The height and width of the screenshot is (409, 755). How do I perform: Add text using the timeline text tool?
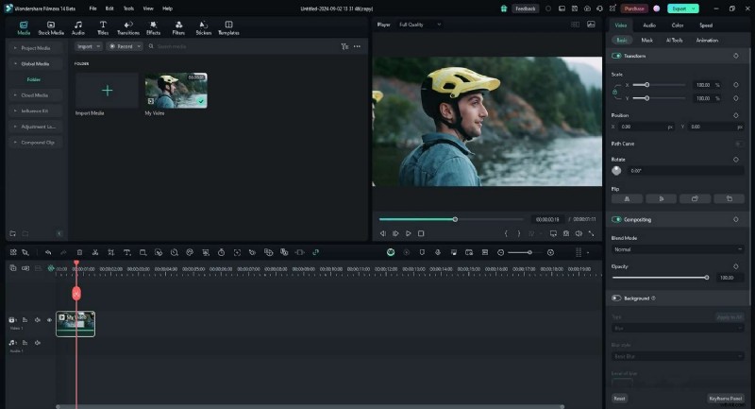(x=127, y=252)
